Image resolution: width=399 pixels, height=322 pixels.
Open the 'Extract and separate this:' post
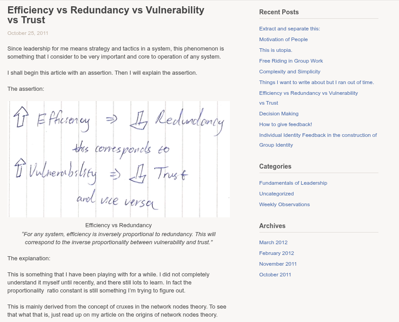[289, 29]
